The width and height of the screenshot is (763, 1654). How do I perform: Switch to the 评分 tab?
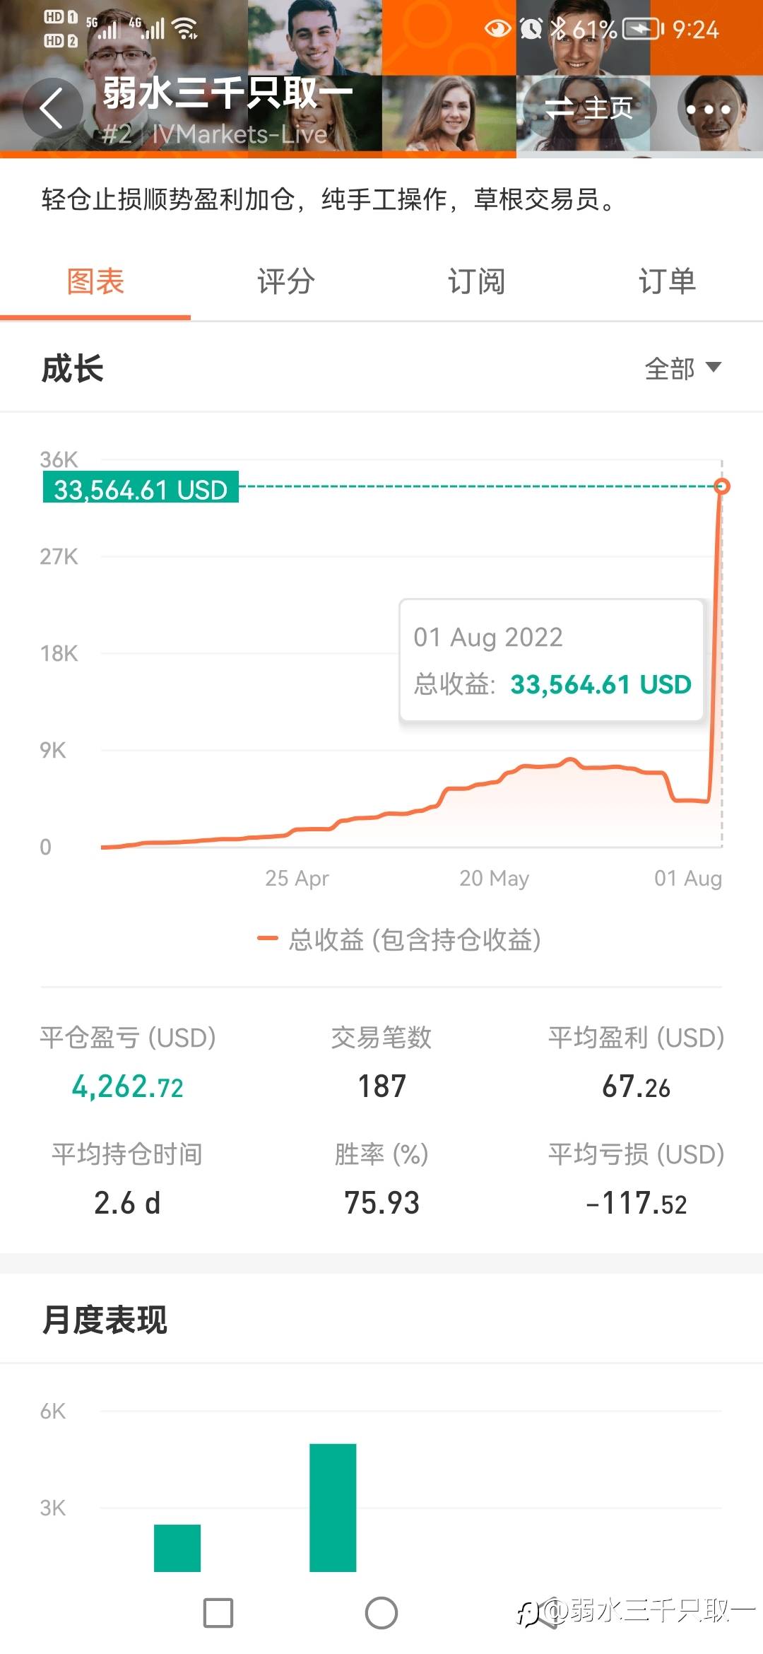[x=285, y=281]
